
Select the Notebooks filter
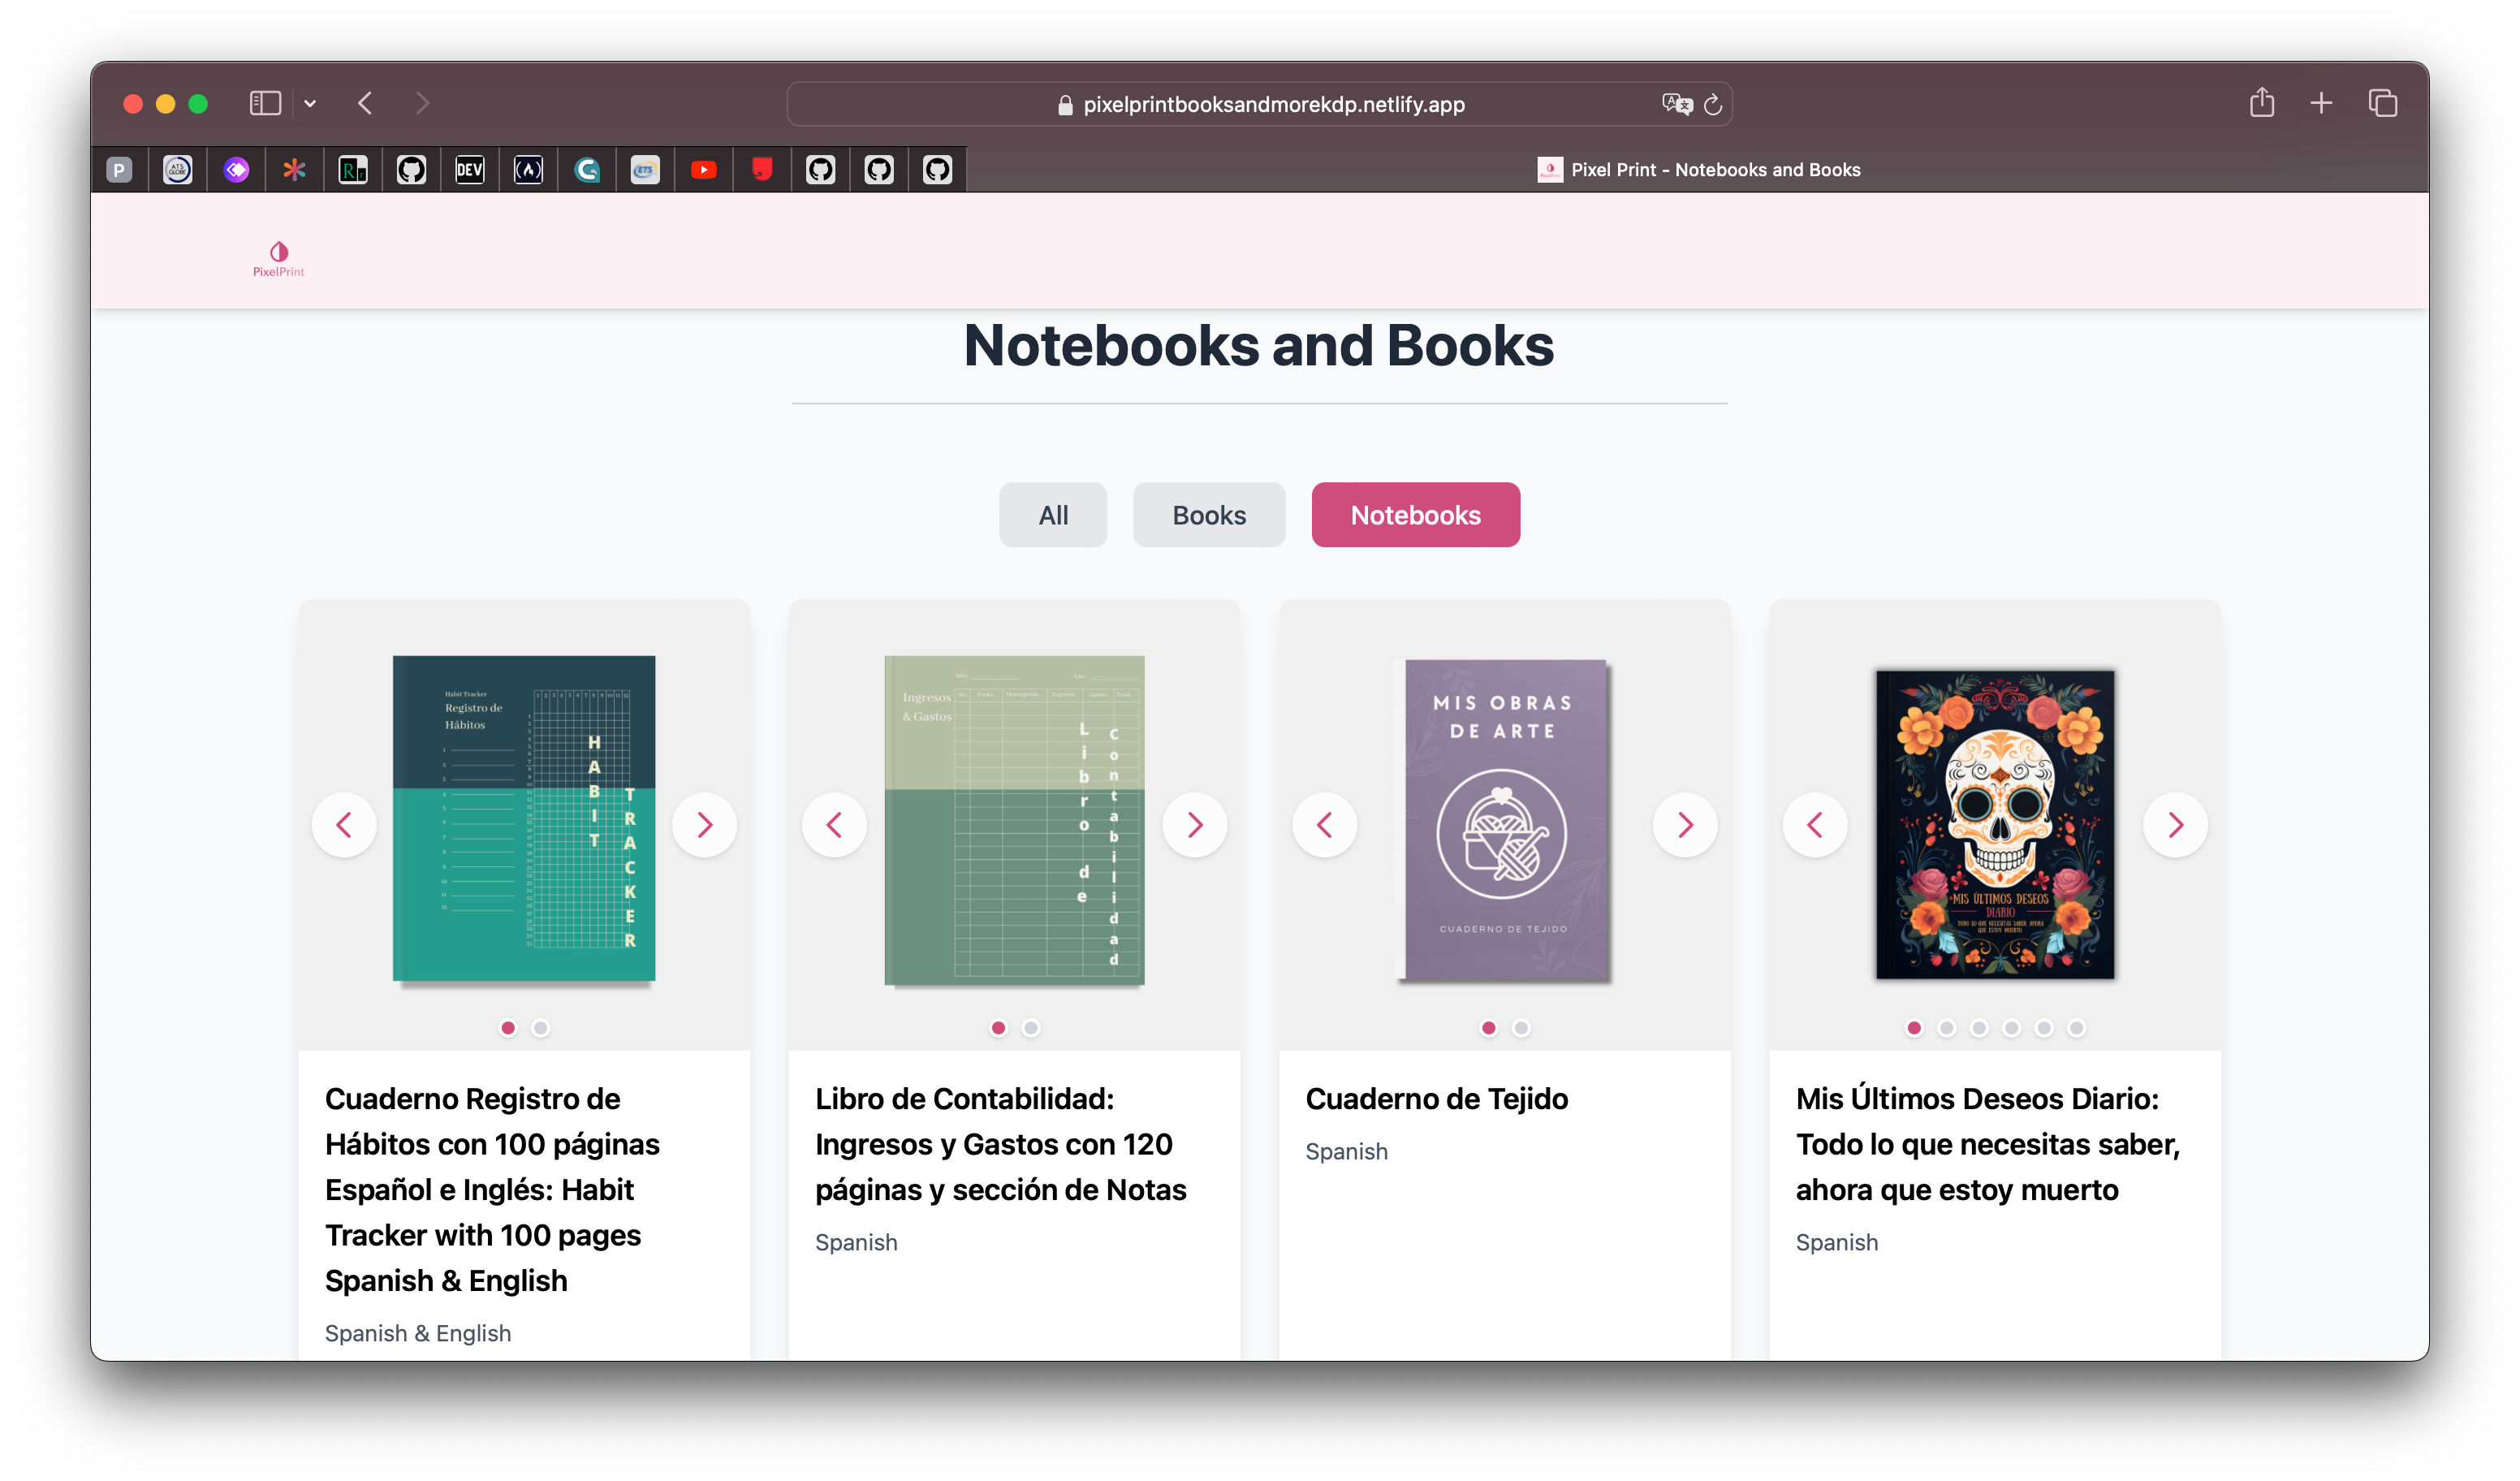click(x=1415, y=515)
